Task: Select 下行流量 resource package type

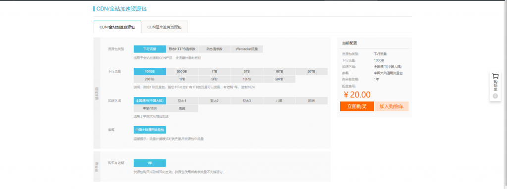Action: coord(150,49)
